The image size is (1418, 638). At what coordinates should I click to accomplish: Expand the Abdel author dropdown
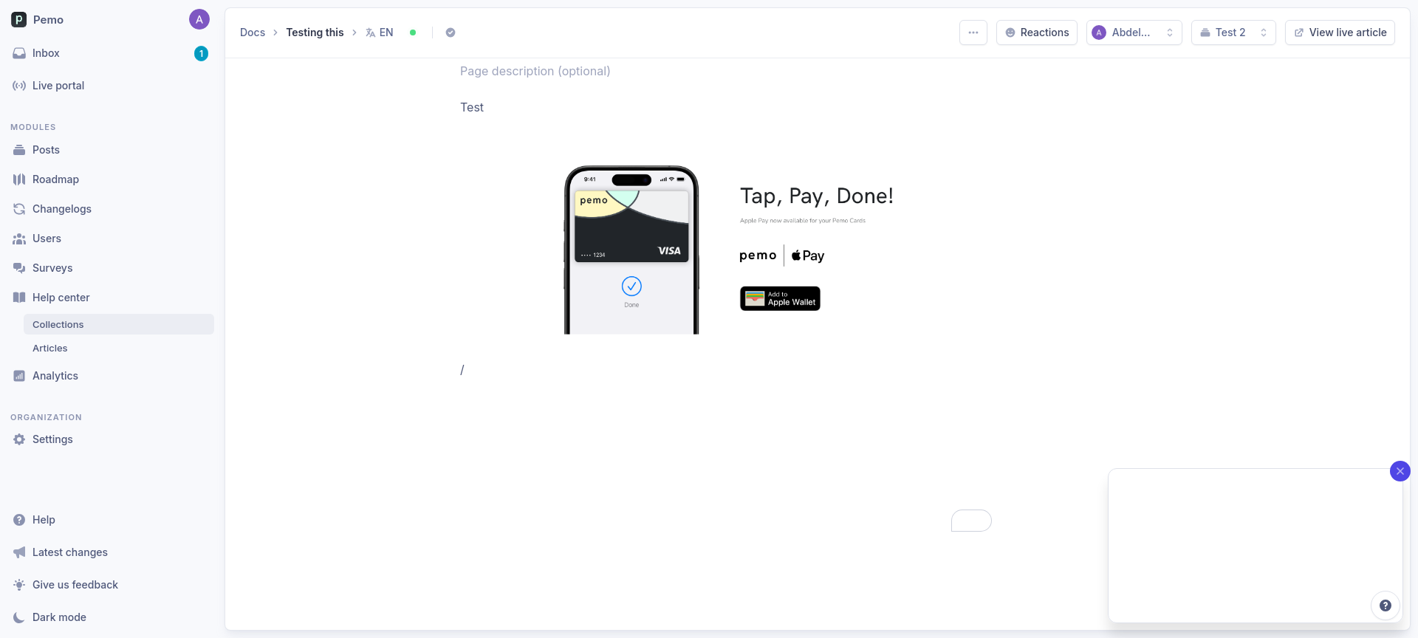(x=1134, y=32)
